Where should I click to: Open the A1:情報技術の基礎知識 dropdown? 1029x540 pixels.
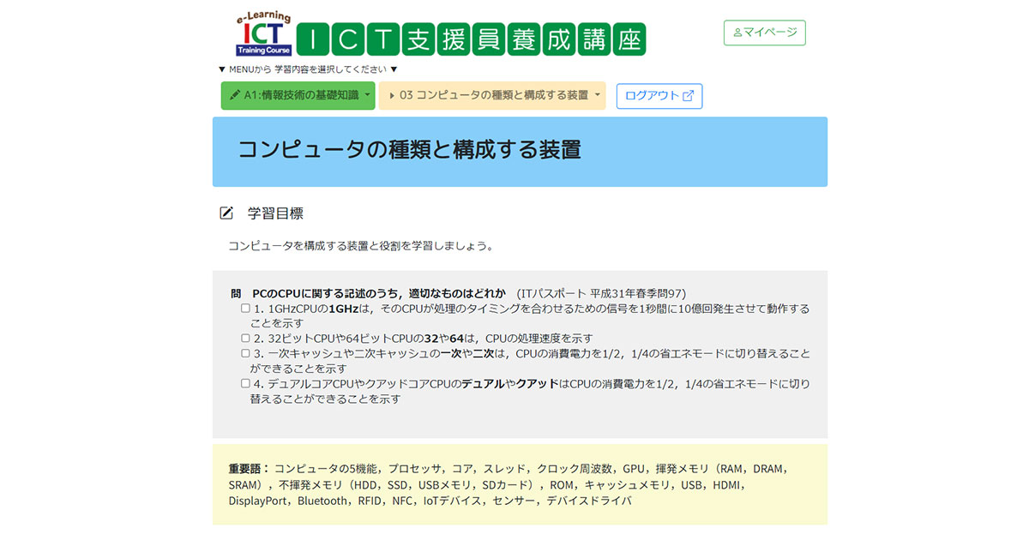298,95
